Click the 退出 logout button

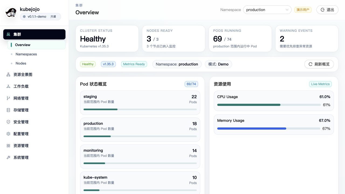pyautogui.click(x=327, y=10)
